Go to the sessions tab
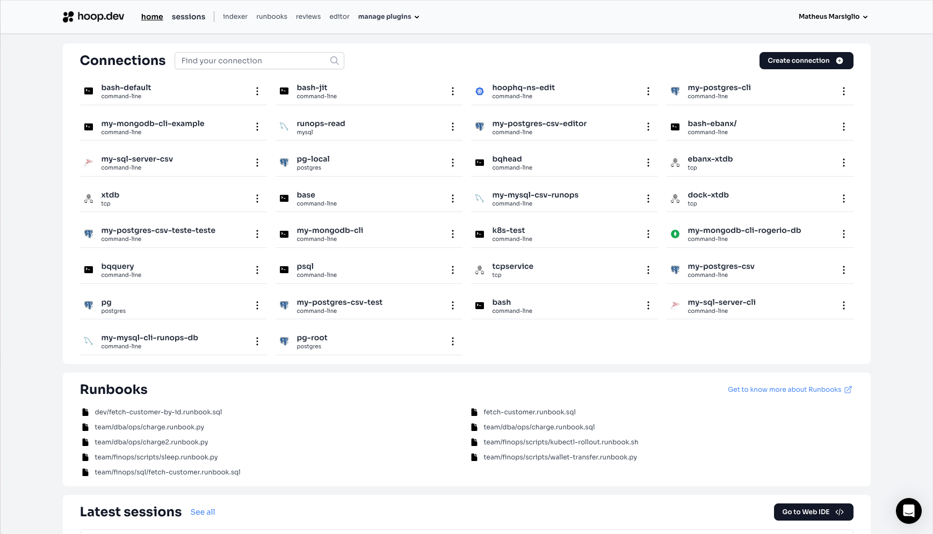 pos(188,17)
